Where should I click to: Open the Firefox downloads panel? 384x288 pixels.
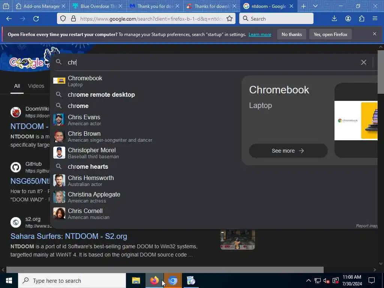click(x=334, y=19)
